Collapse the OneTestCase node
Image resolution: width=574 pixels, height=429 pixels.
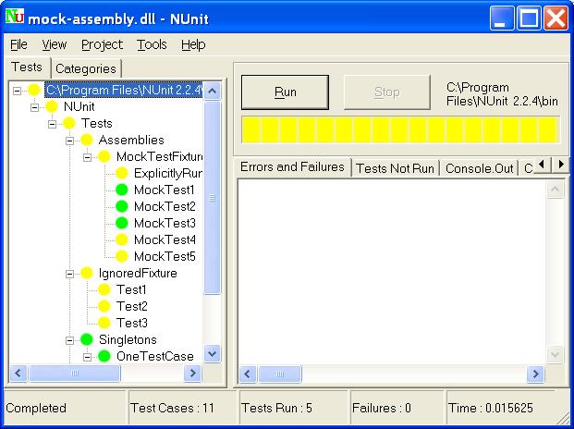[87, 357]
